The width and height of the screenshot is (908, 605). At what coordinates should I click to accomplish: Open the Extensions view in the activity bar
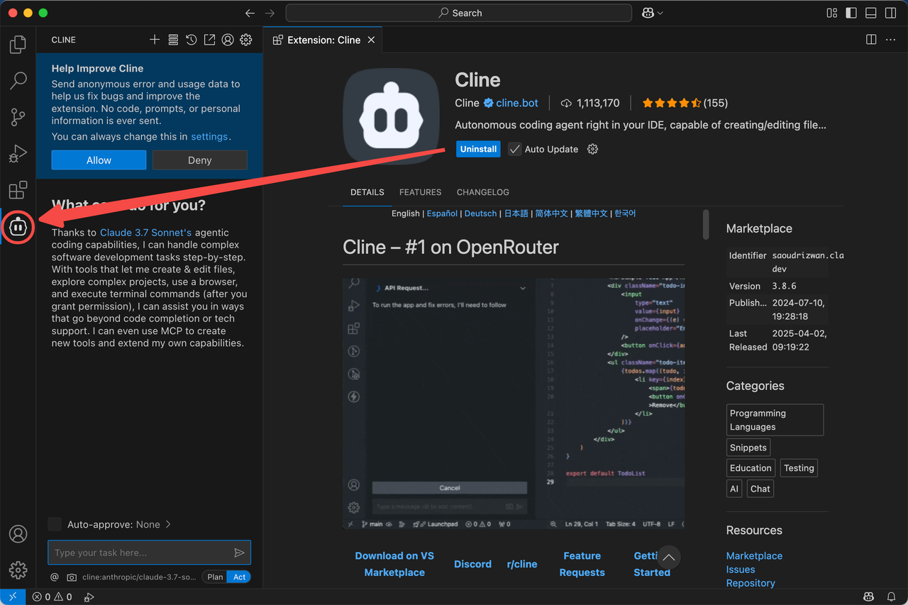18,189
